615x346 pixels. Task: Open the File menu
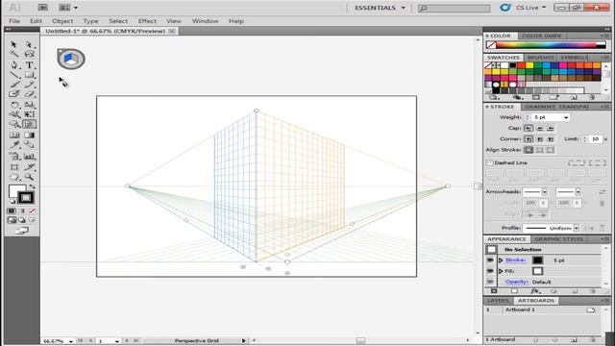tap(14, 21)
